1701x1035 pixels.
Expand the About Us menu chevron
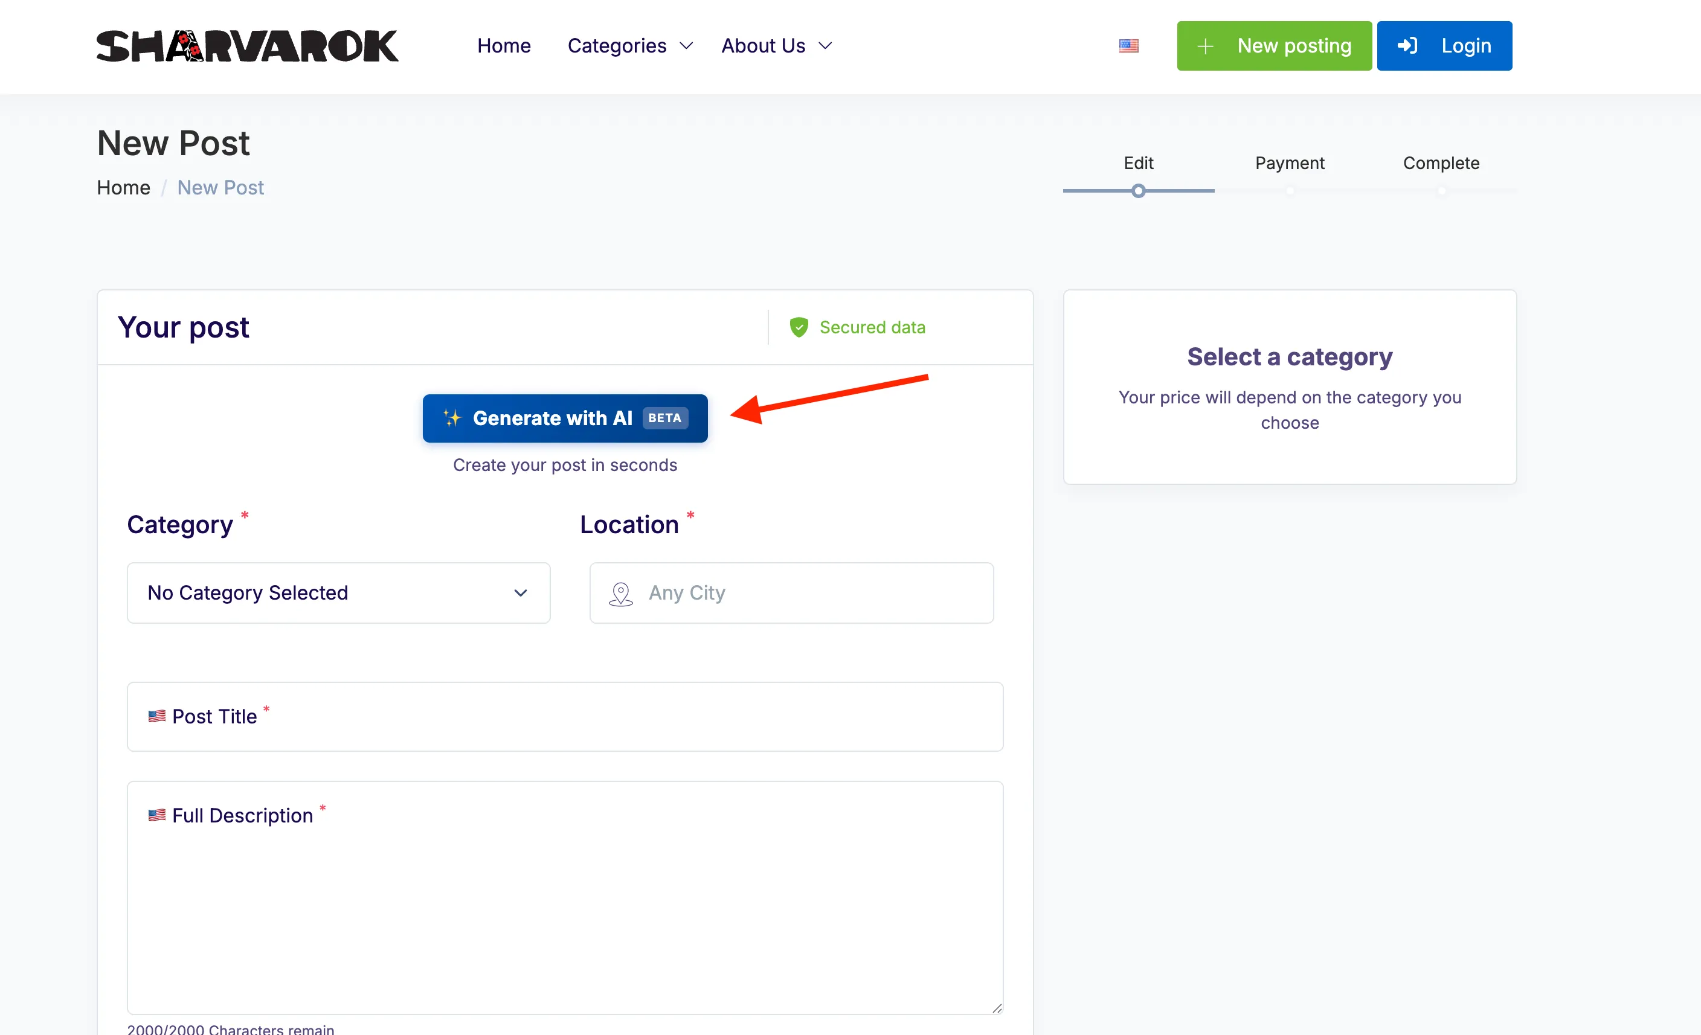click(825, 45)
